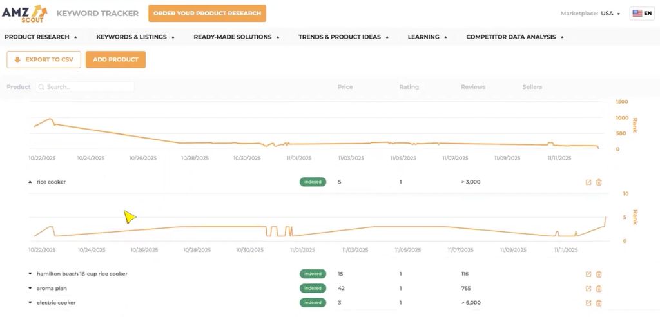This screenshot has height=317, width=660.
Task: Click the Keyword Tracker page title
Action: click(97, 14)
